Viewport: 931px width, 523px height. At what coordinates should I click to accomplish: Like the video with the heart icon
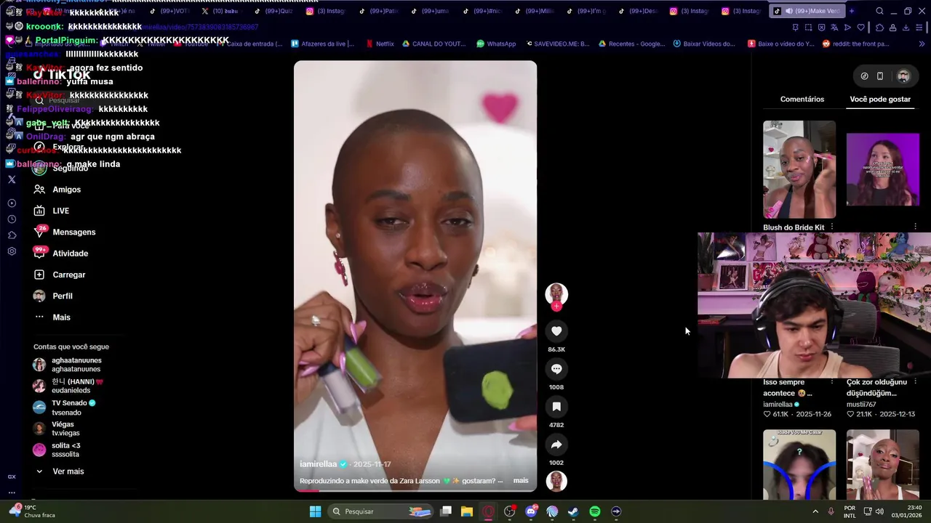point(556,331)
